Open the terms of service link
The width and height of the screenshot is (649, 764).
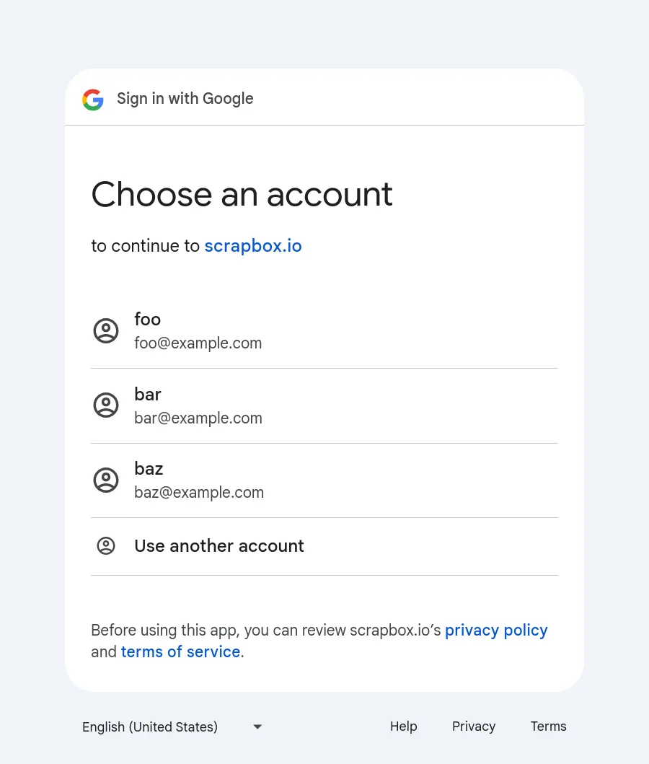[180, 651]
